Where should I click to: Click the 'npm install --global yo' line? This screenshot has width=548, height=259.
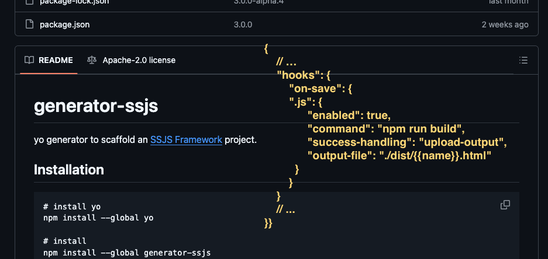pos(99,218)
